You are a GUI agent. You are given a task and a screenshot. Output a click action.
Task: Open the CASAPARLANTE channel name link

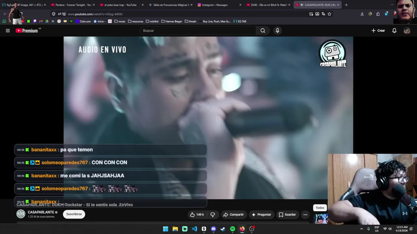point(41,212)
